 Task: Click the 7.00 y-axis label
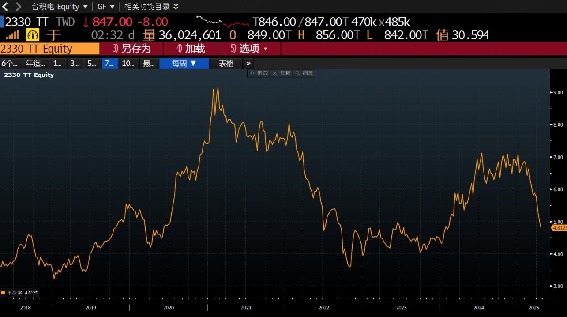558,157
